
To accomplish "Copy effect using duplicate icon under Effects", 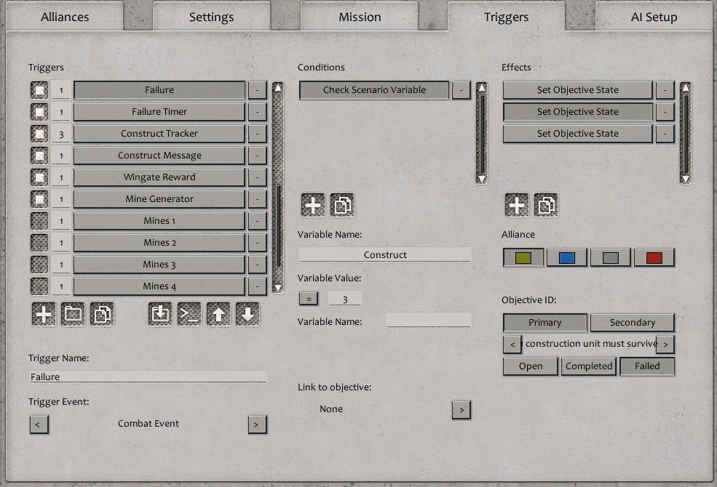I will click(x=546, y=205).
